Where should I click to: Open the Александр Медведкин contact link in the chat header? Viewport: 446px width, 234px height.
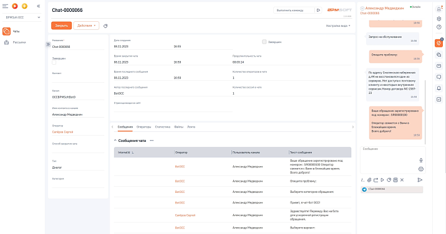pos(384,8)
